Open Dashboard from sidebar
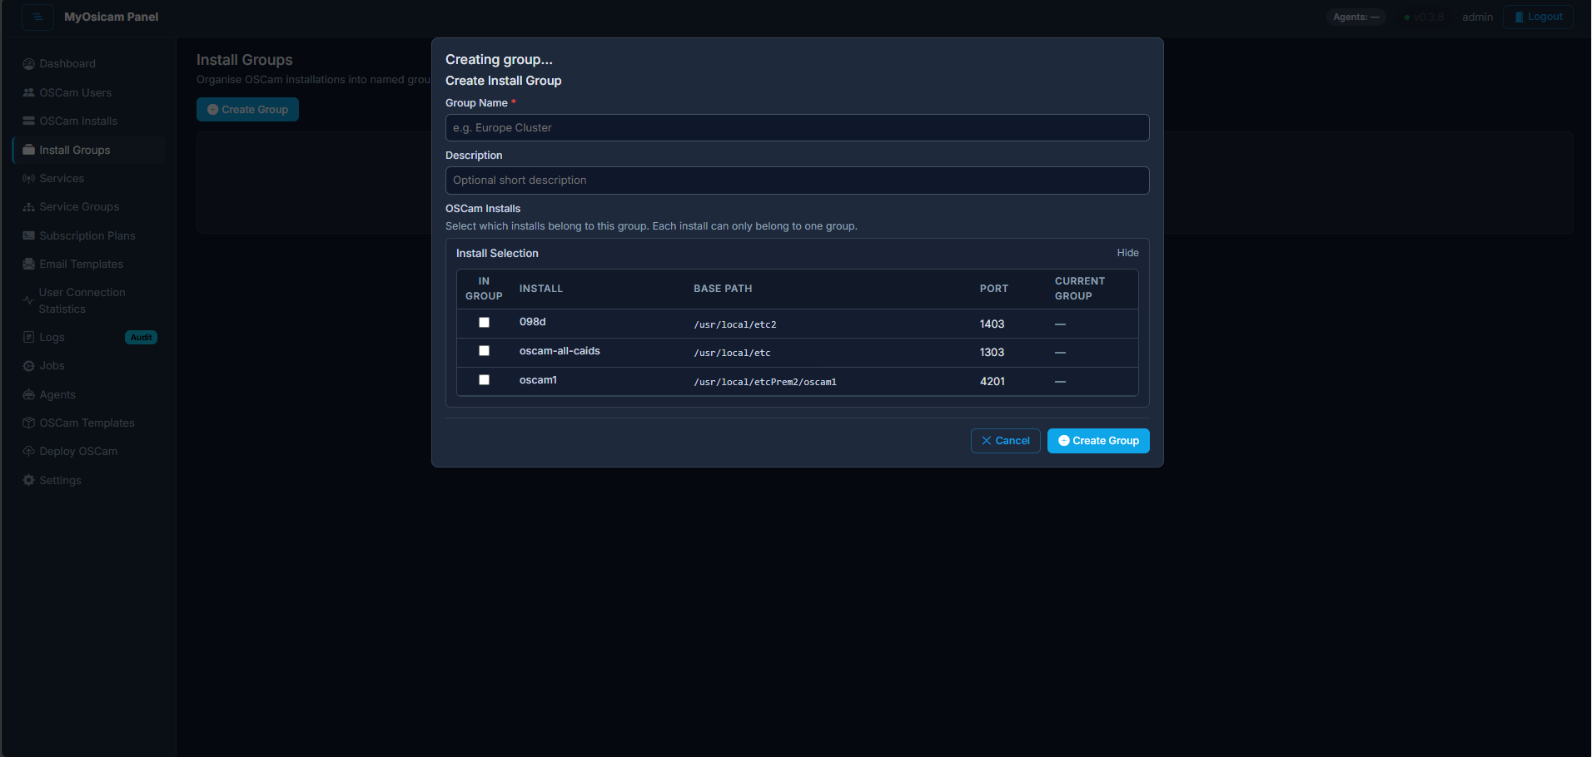 [x=67, y=64]
